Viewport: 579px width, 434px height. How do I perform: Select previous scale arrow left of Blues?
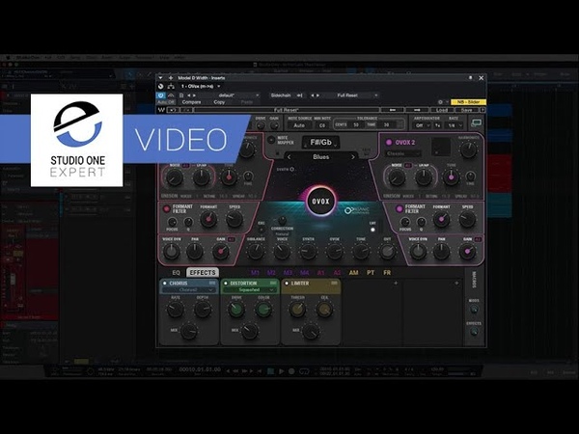[289, 157]
